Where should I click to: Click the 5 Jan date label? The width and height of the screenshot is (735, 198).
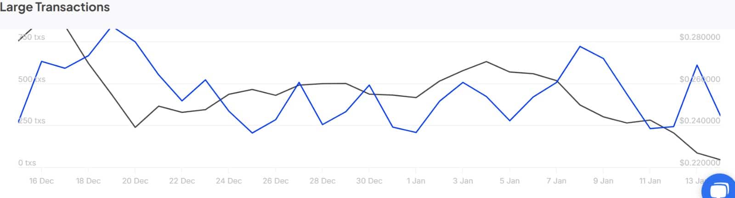click(510, 181)
